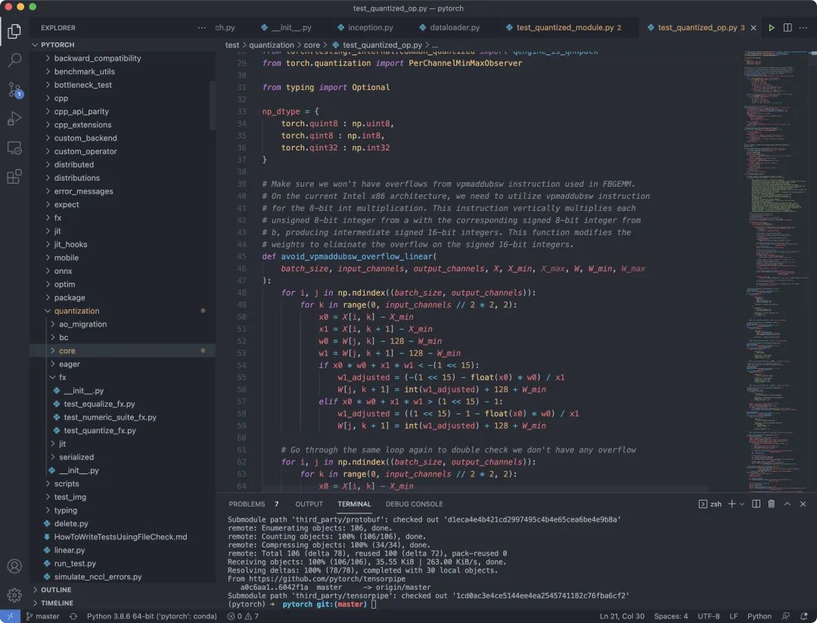Close test_quantized_op.py tab
This screenshot has height=623, width=817.
(x=753, y=28)
